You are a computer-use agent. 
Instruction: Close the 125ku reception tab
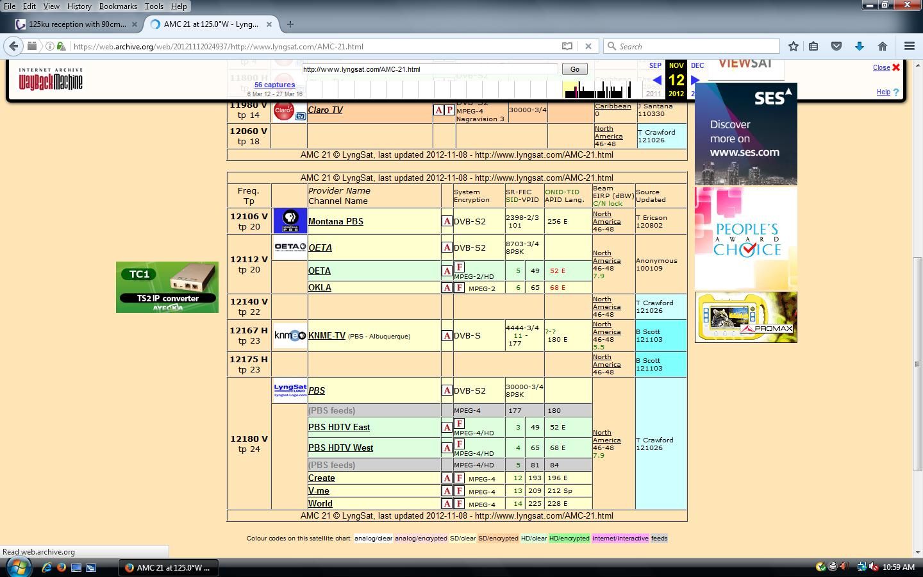[135, 24]
